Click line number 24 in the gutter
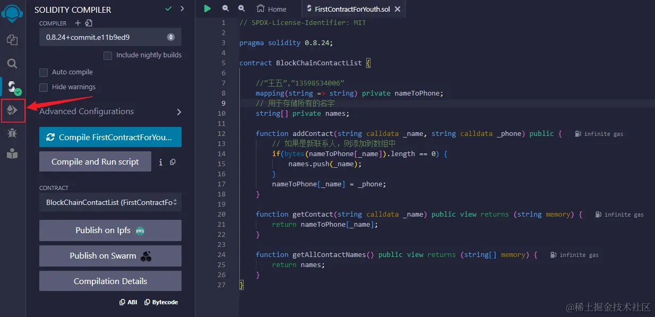 click(x=221, y=255)
